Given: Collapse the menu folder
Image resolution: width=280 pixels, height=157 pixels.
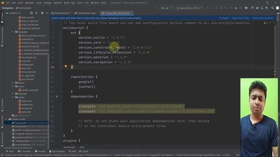Looking at the screenshot, I should point(13,86).
